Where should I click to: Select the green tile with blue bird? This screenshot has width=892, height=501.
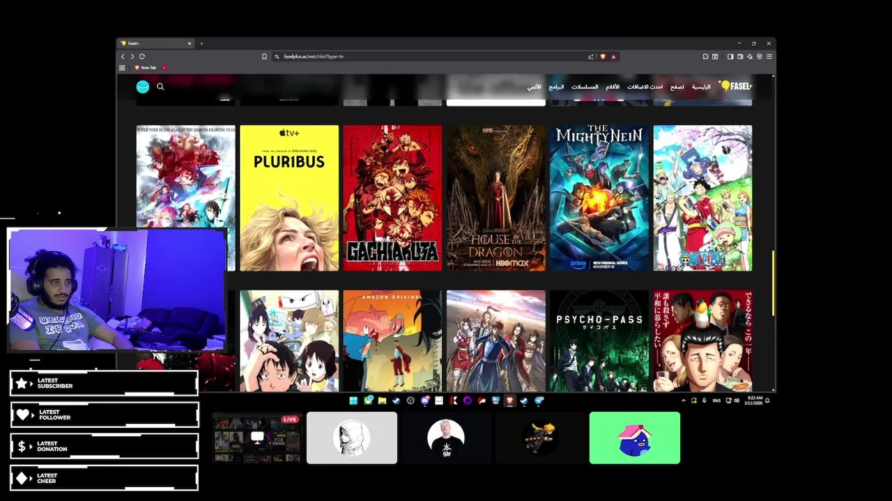tap(635, 438)
